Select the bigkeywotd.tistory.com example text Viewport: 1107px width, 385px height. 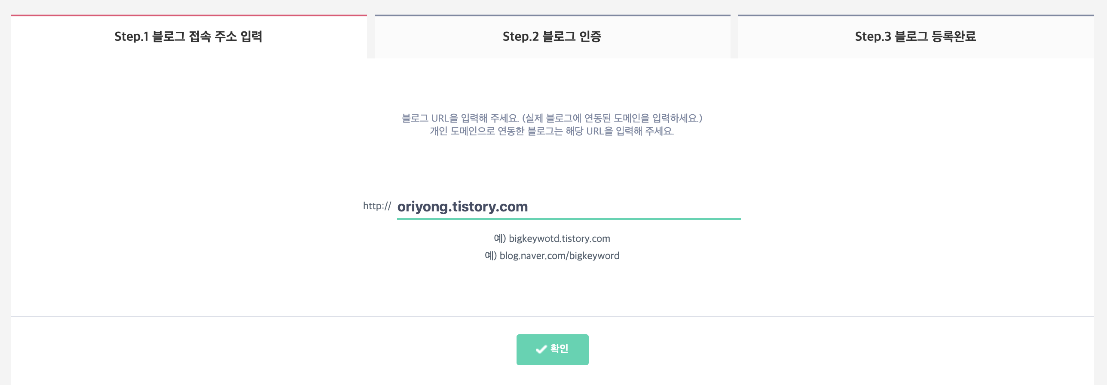tap(559, 238)
